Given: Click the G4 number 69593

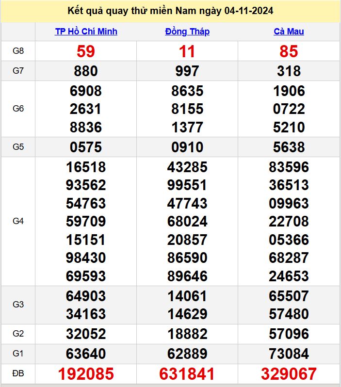Looking at the screenshot, I should pos(86,276).
